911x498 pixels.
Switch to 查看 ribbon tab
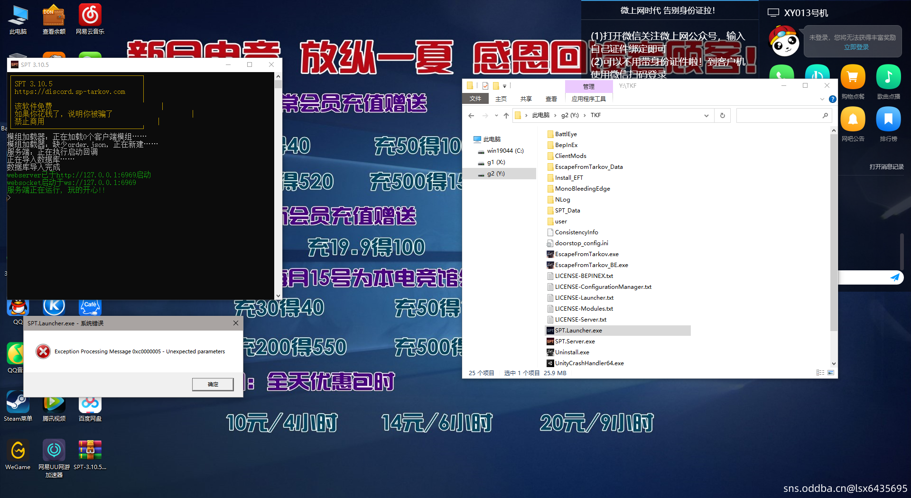[x=551, y=99]
